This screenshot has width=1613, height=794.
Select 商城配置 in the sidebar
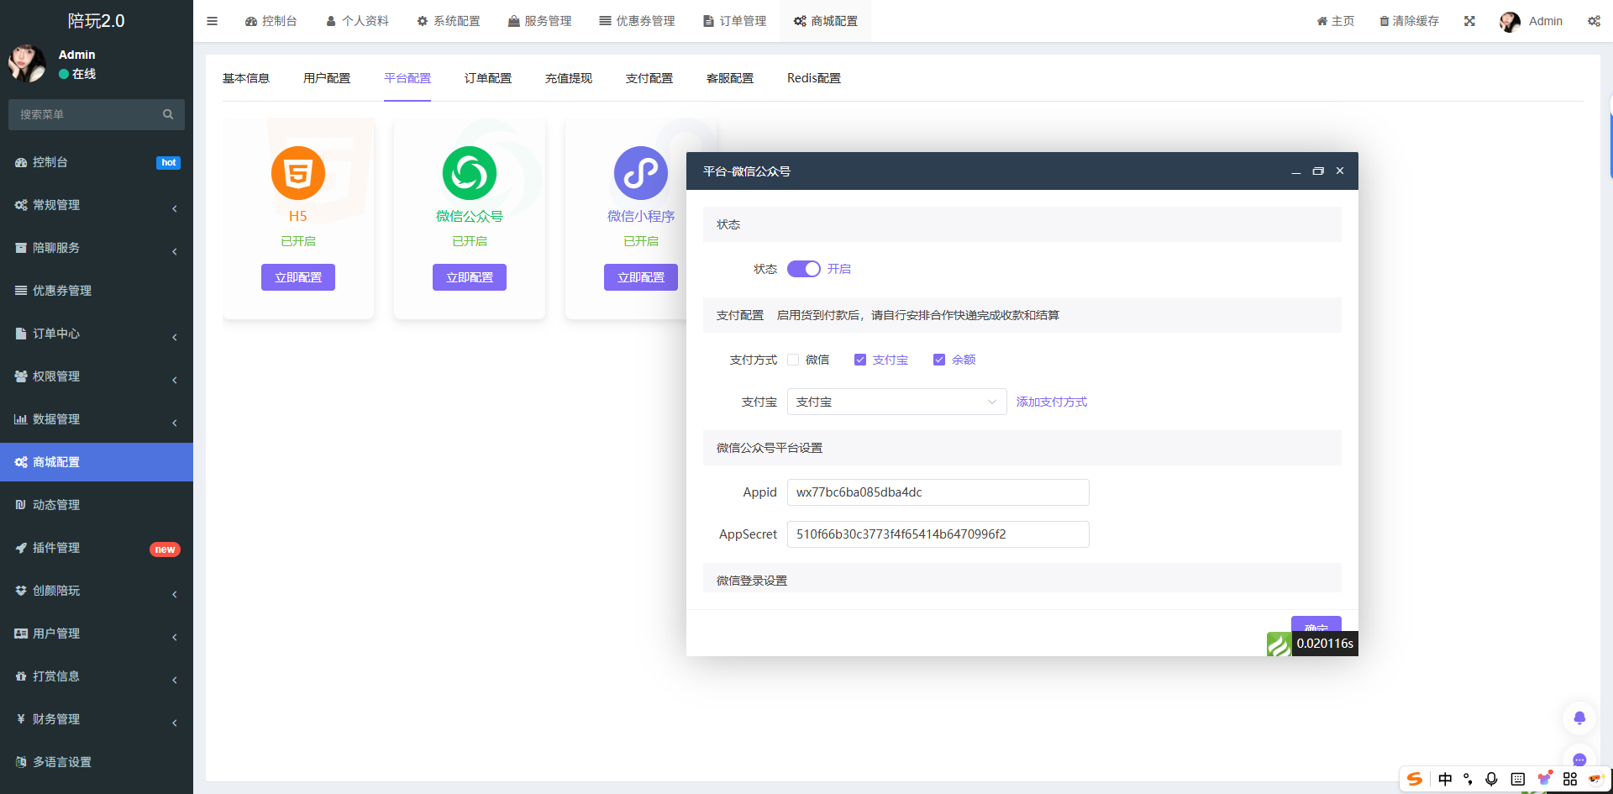pyautogui.click(x=97, y=462)
